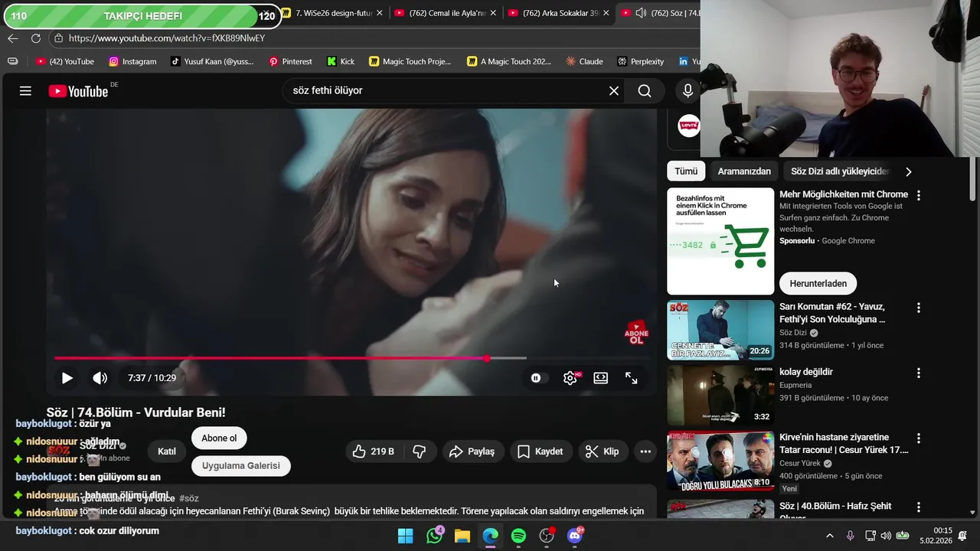Open the Magic Touch Proje bookmark
The width and height of the screenshot is (980, 551).
tap(410, 61)
